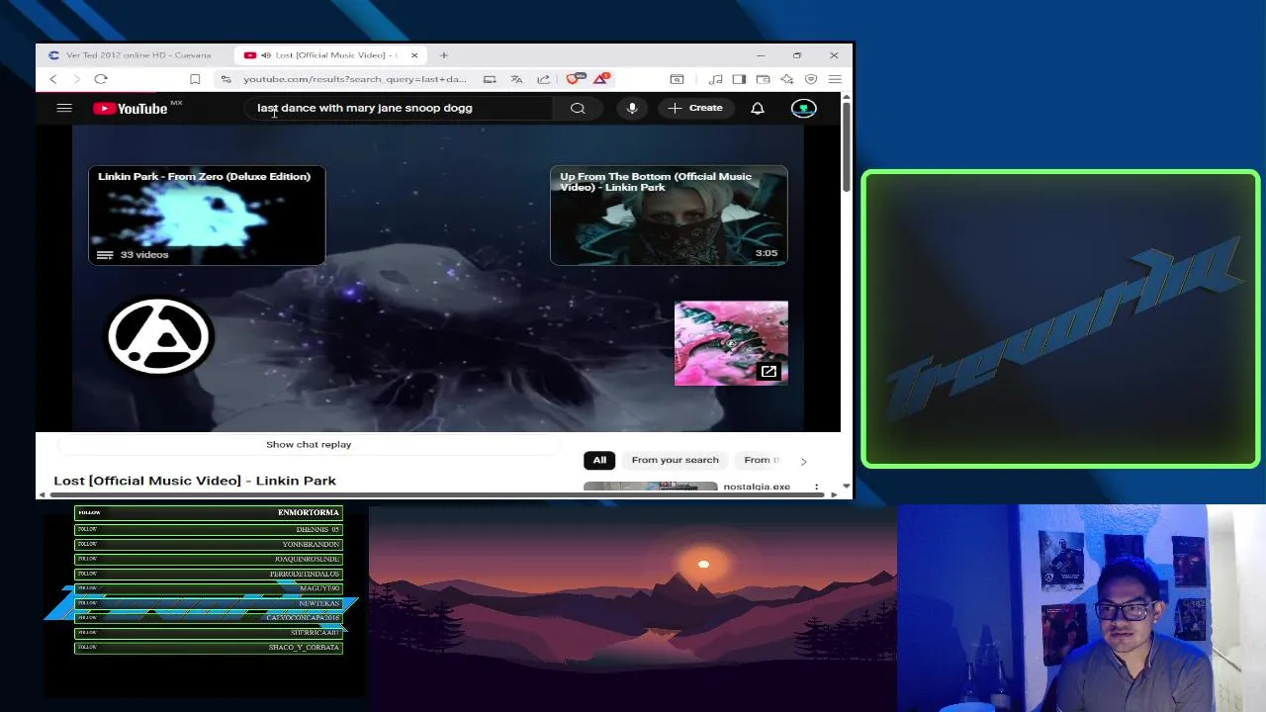This screenshot has height=712, width=1266.
Task: Click the browser back arrow
Action: tap(53, 79)
